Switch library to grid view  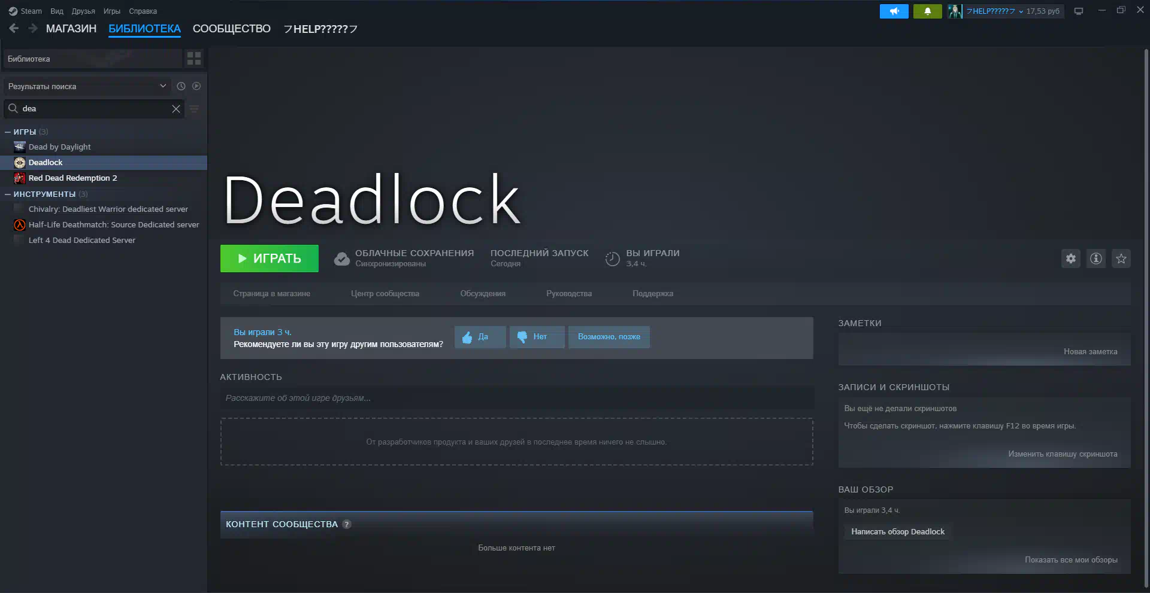194,58
